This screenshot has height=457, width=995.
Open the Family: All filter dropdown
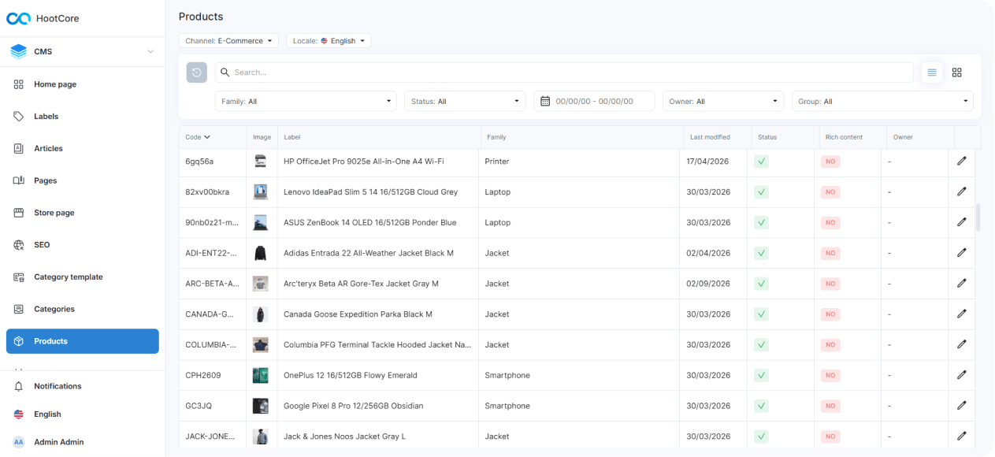tap(306, 102)
